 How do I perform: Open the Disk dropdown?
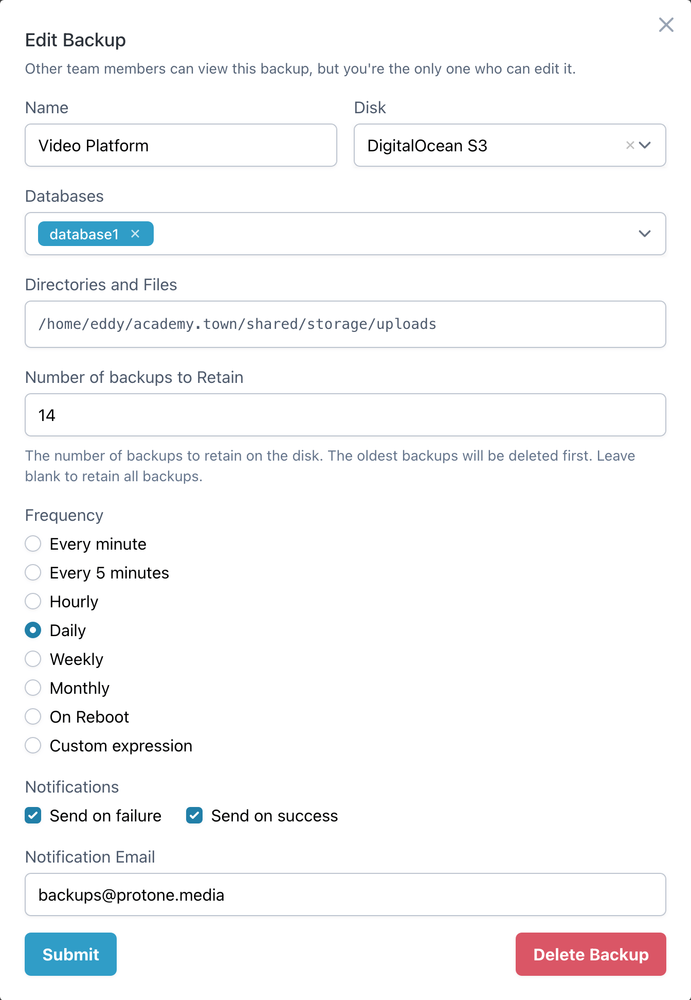(x=646, y=146)
